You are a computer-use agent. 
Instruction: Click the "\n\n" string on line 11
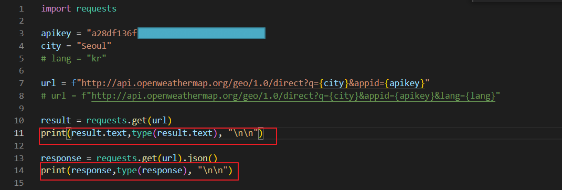(x=243, y=133)
